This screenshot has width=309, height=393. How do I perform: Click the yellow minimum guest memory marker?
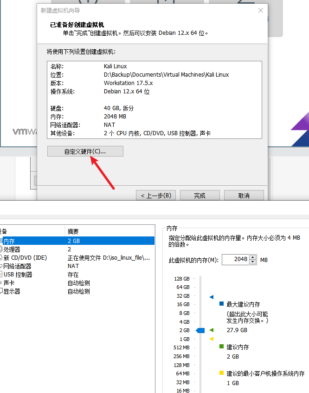pyautogui.click(x=212, y=339)
